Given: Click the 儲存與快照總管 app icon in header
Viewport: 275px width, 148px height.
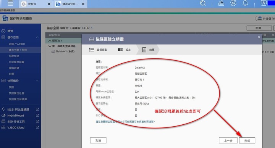Looking at the screenshot, I should [x=5, y=18].
